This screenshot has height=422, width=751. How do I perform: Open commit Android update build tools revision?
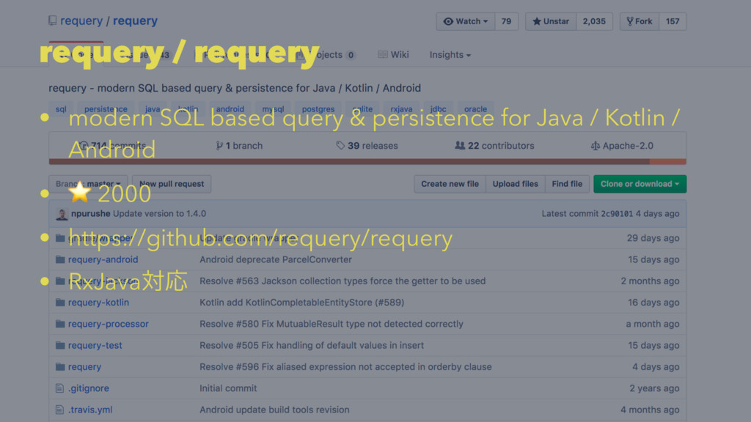[x=274, y=410]
